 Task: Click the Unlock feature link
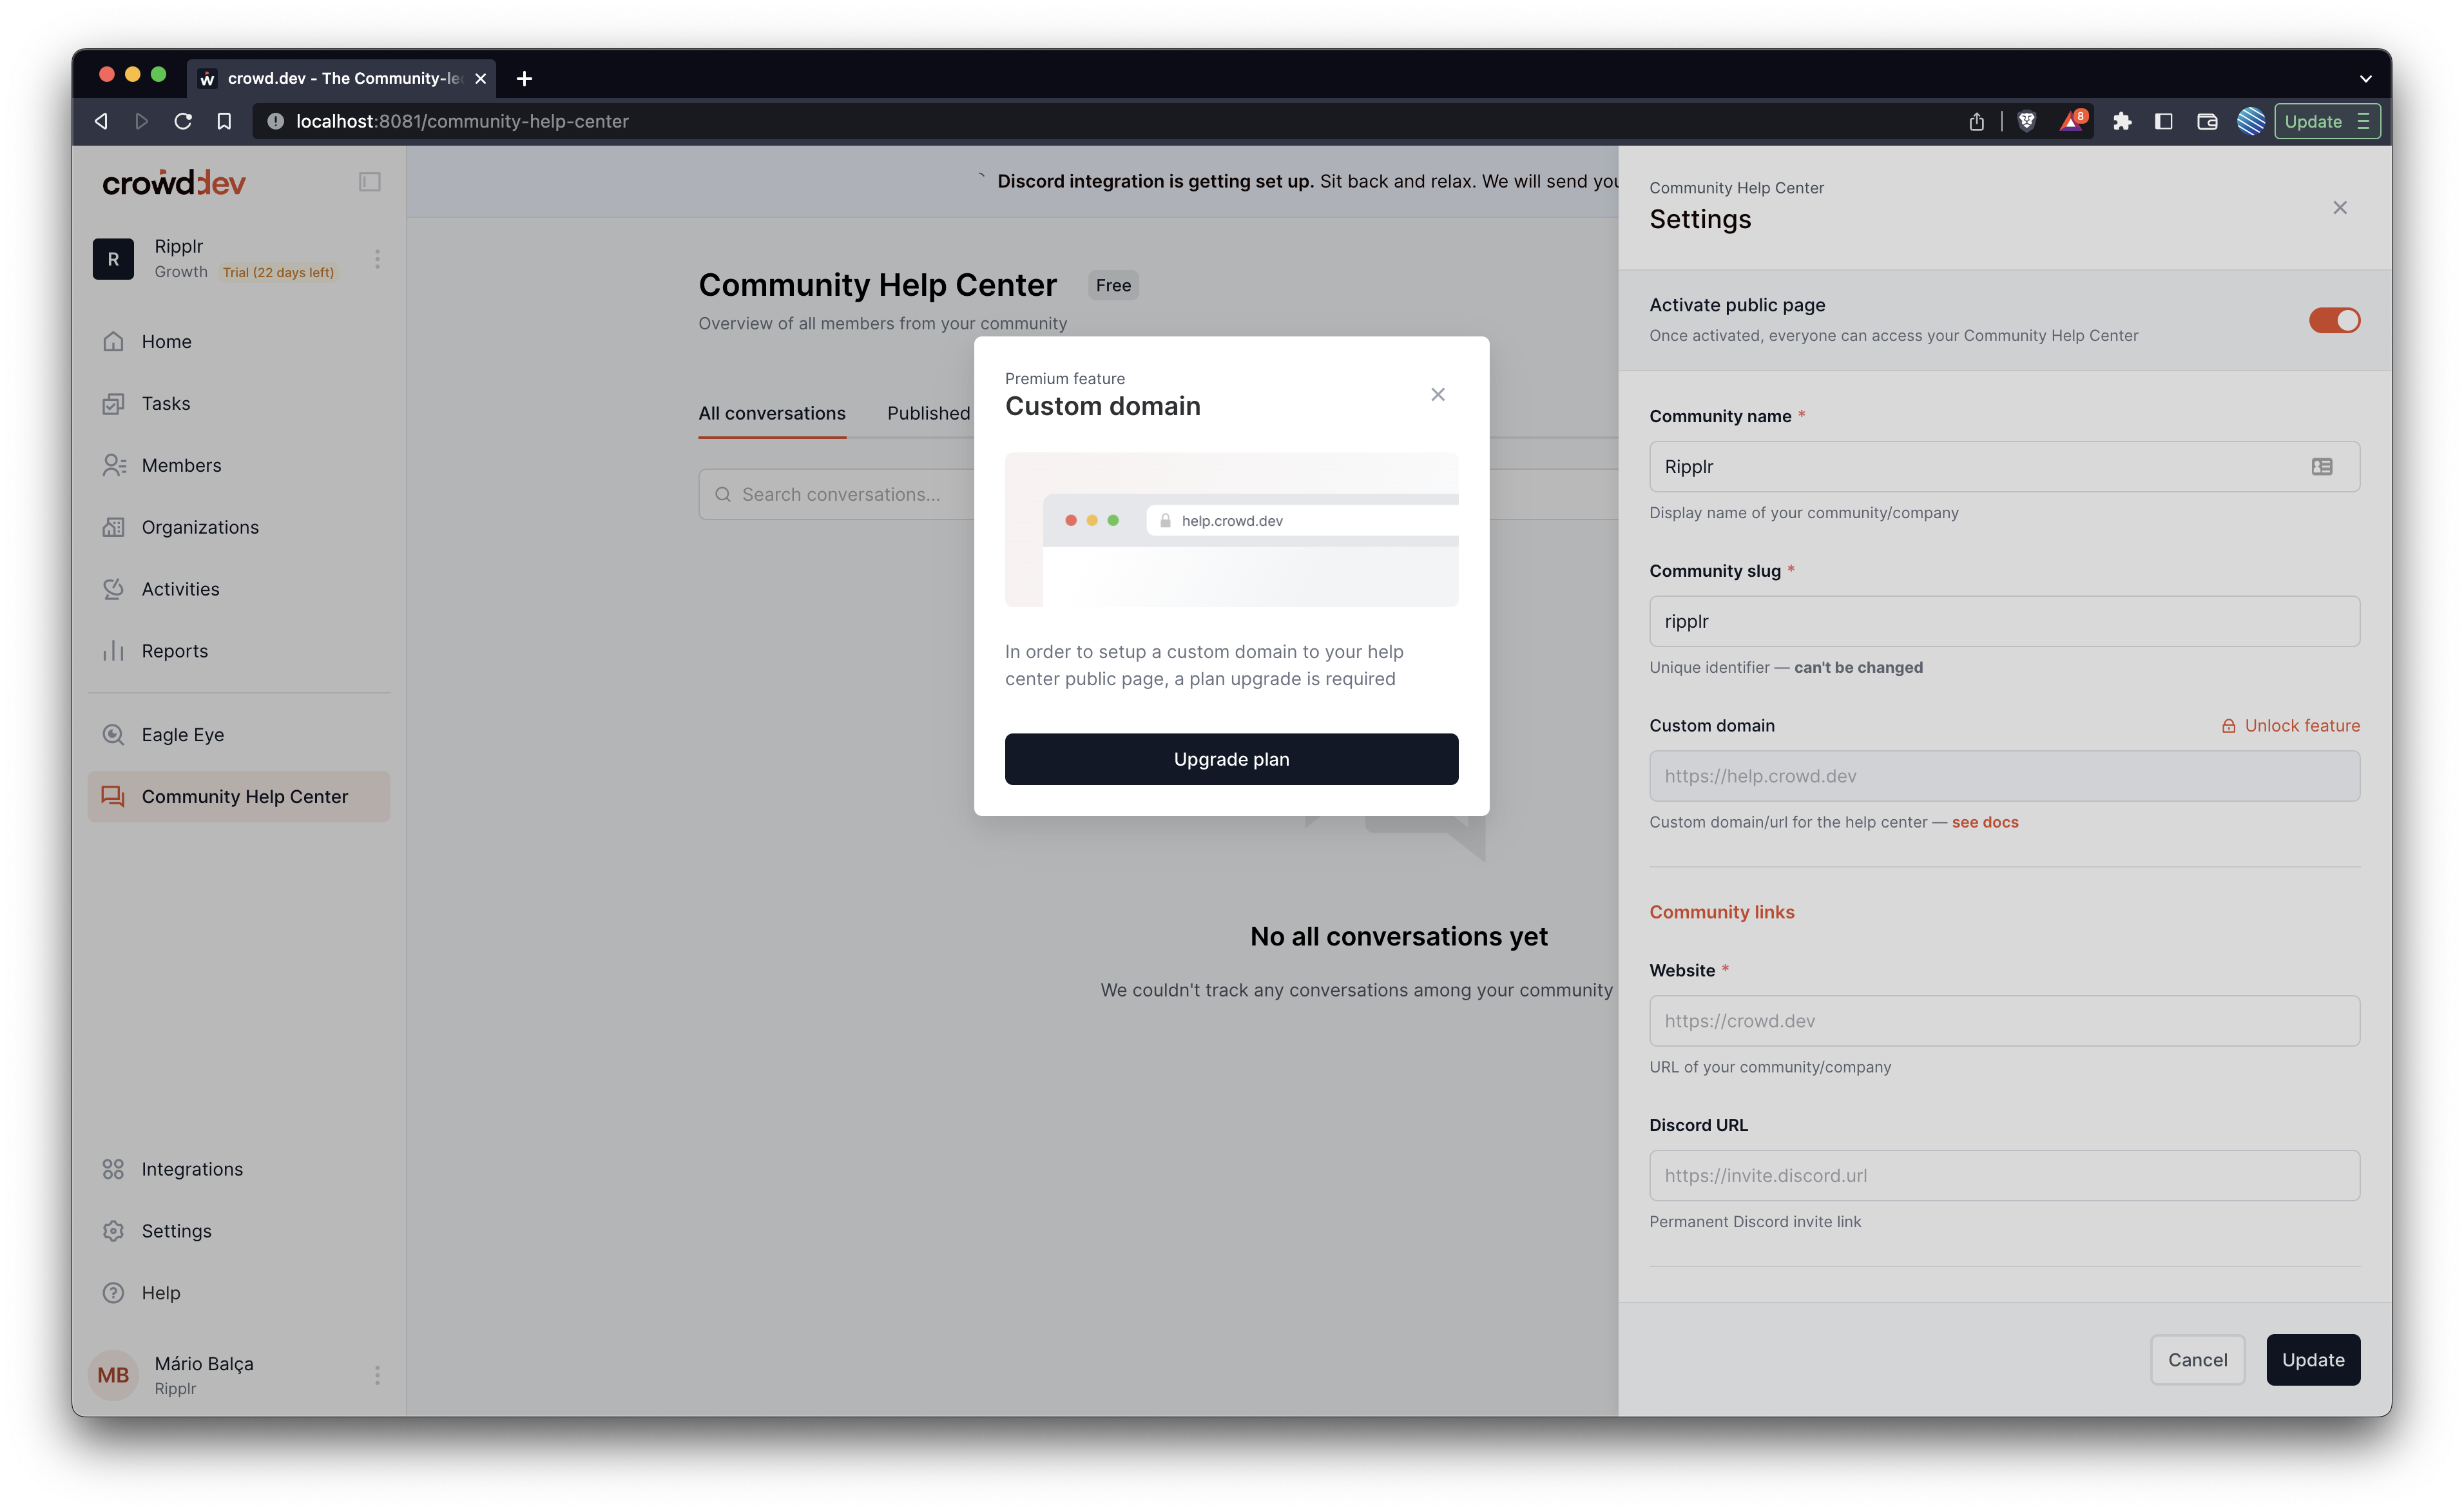[2301, 726]
